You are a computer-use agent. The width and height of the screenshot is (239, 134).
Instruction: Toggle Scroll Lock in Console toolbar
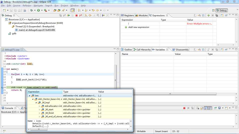(x=202, y=108)
